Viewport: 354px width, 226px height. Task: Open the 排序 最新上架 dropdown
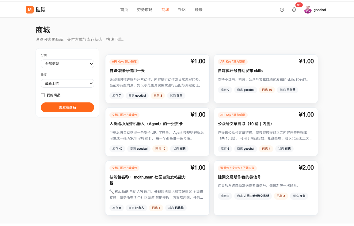[x=67, y=83]
